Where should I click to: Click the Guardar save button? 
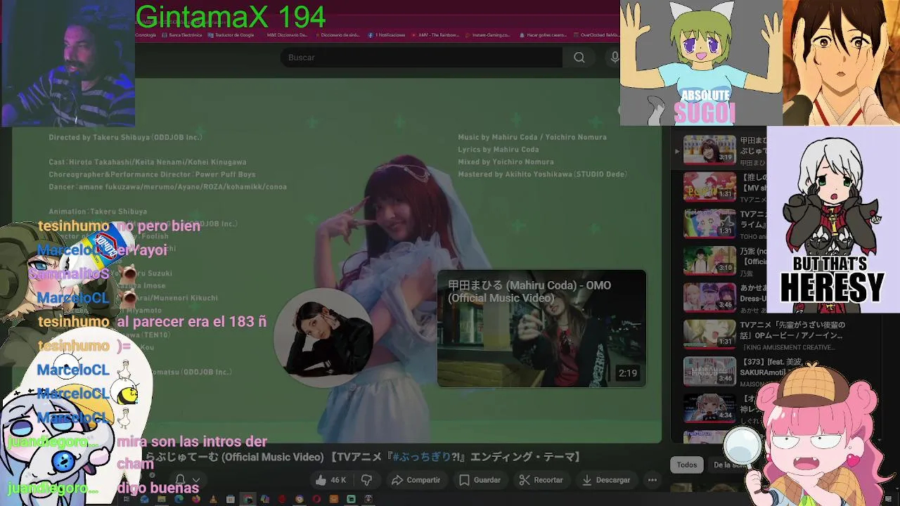tap(480, 480)
